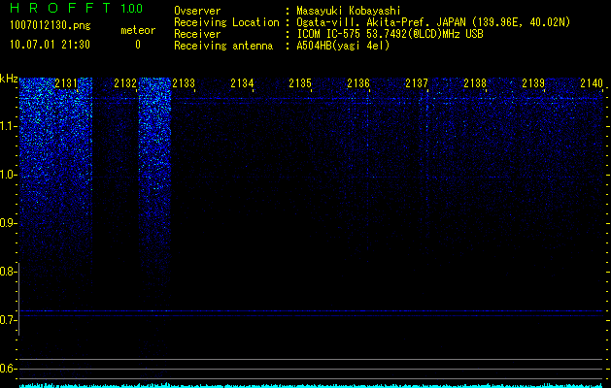The height and width of the screenshot is (388, 611).
Task: Click the time marker 2131
Action: 66,83
